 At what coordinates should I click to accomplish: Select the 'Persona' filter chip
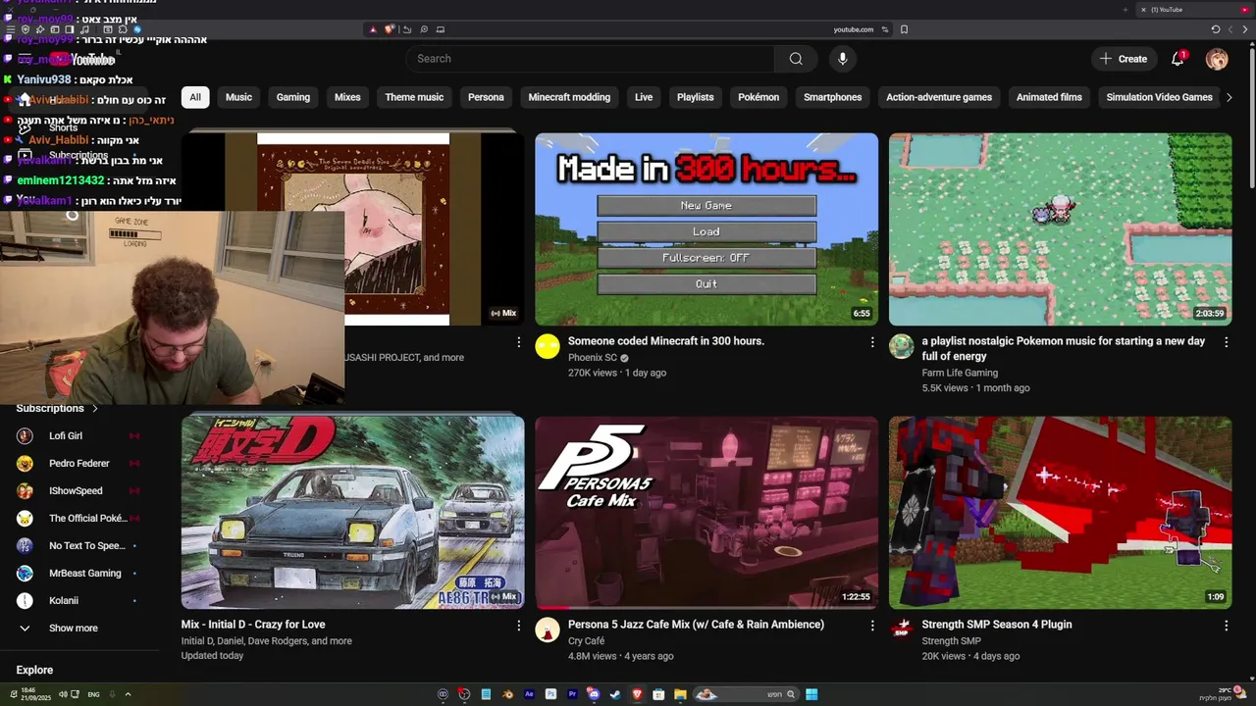[486, 97]
